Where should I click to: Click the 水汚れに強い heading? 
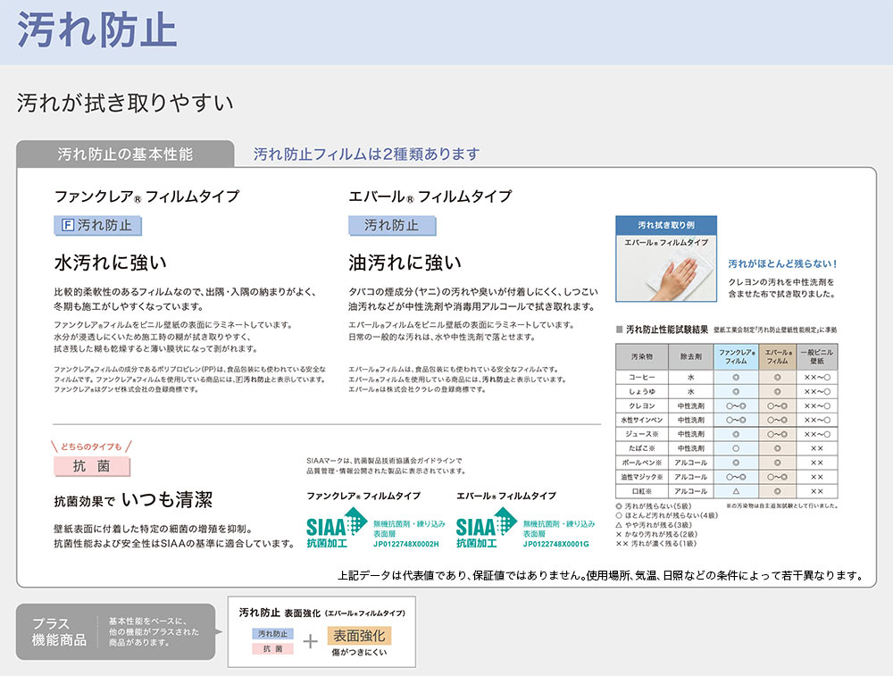pos(111,263)
